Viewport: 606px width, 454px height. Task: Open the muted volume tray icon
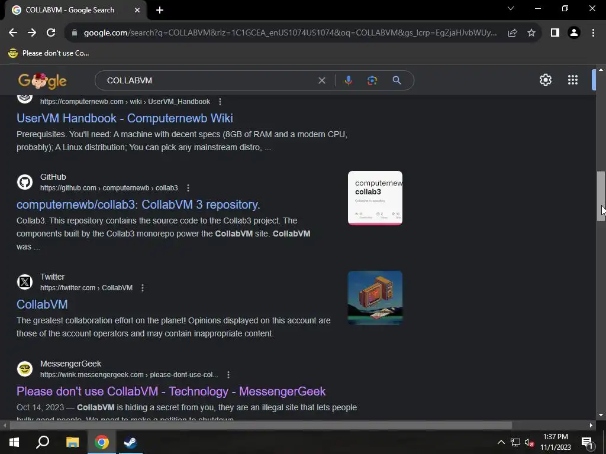[x=529, y=442]
